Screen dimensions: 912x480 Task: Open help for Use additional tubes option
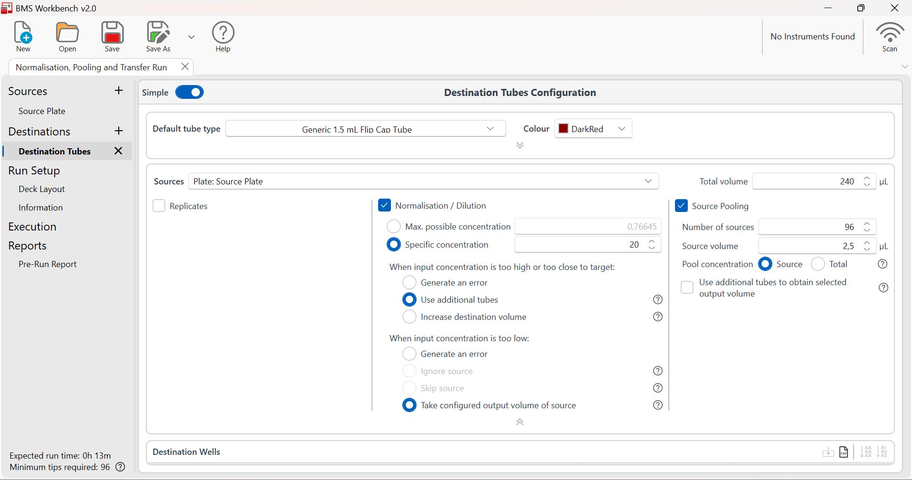pyautogui.click(x=657, y=299)
